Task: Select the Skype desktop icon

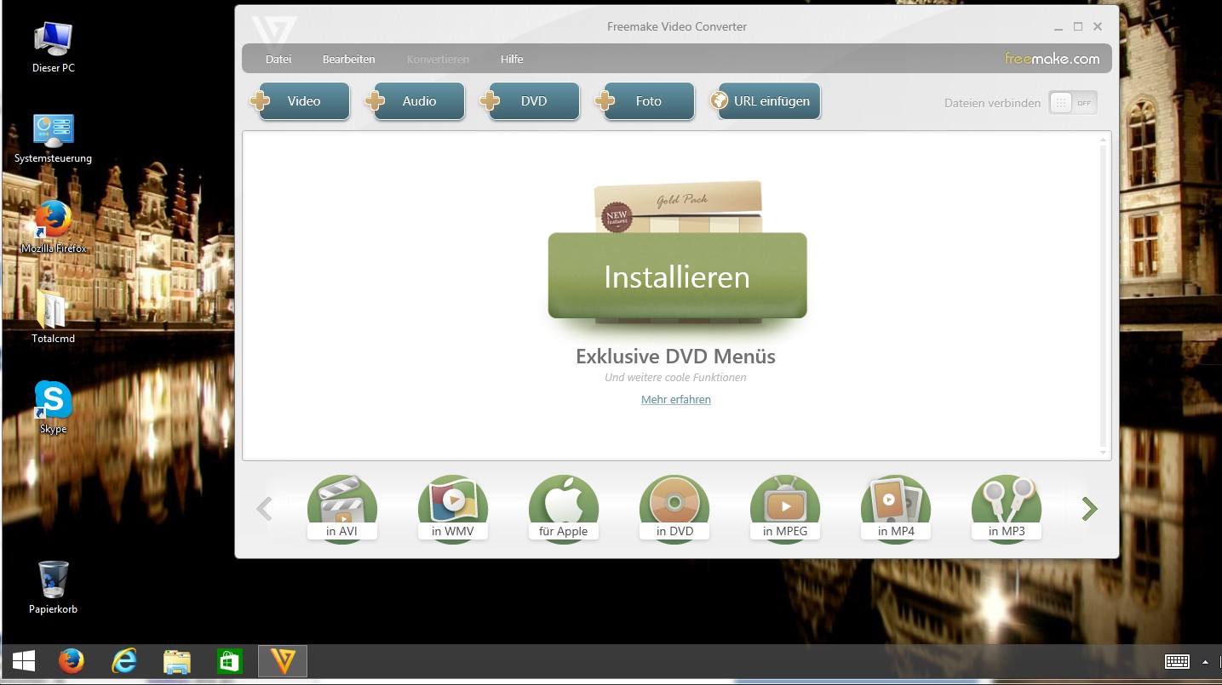Action: pyautogui.click(x=53, y=407)
